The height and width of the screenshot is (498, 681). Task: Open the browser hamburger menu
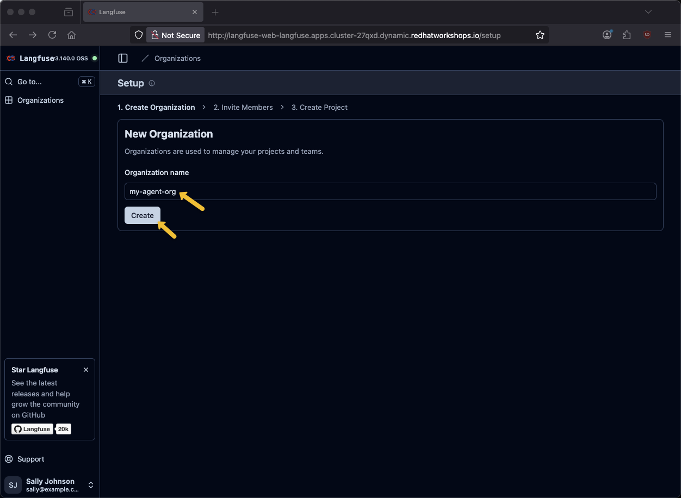(x=668, y=35)
